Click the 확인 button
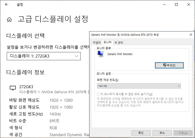 pyautogui.click(x=141, y=133)
